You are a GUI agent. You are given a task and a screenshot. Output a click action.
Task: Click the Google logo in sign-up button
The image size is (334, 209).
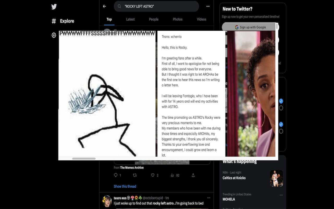237,27
